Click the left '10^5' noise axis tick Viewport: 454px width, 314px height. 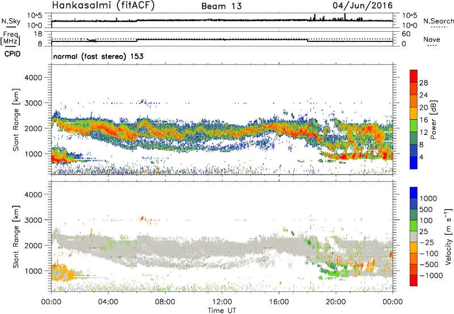pos(35,15)
